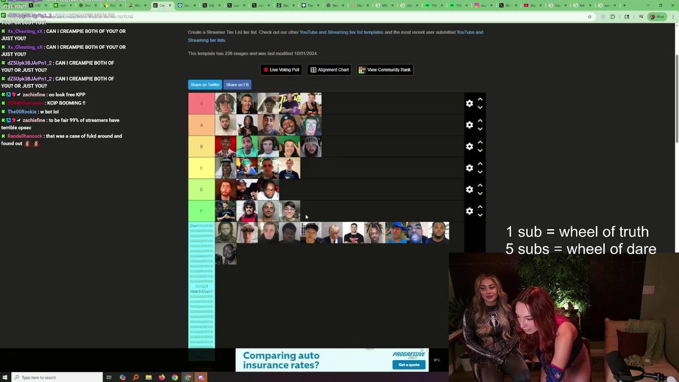Select the lime D tier label

[x=202, y=189]
